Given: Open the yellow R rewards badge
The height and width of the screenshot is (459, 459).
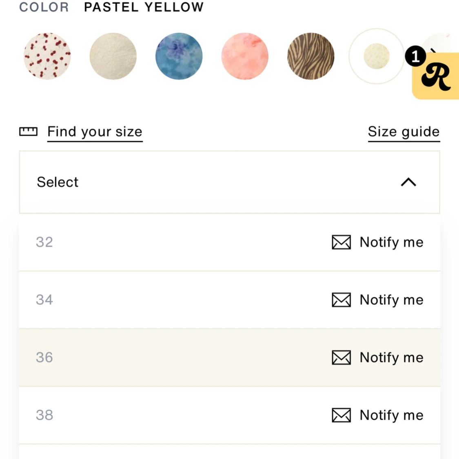Looking at the screenshot, I should tap(436, 76).
